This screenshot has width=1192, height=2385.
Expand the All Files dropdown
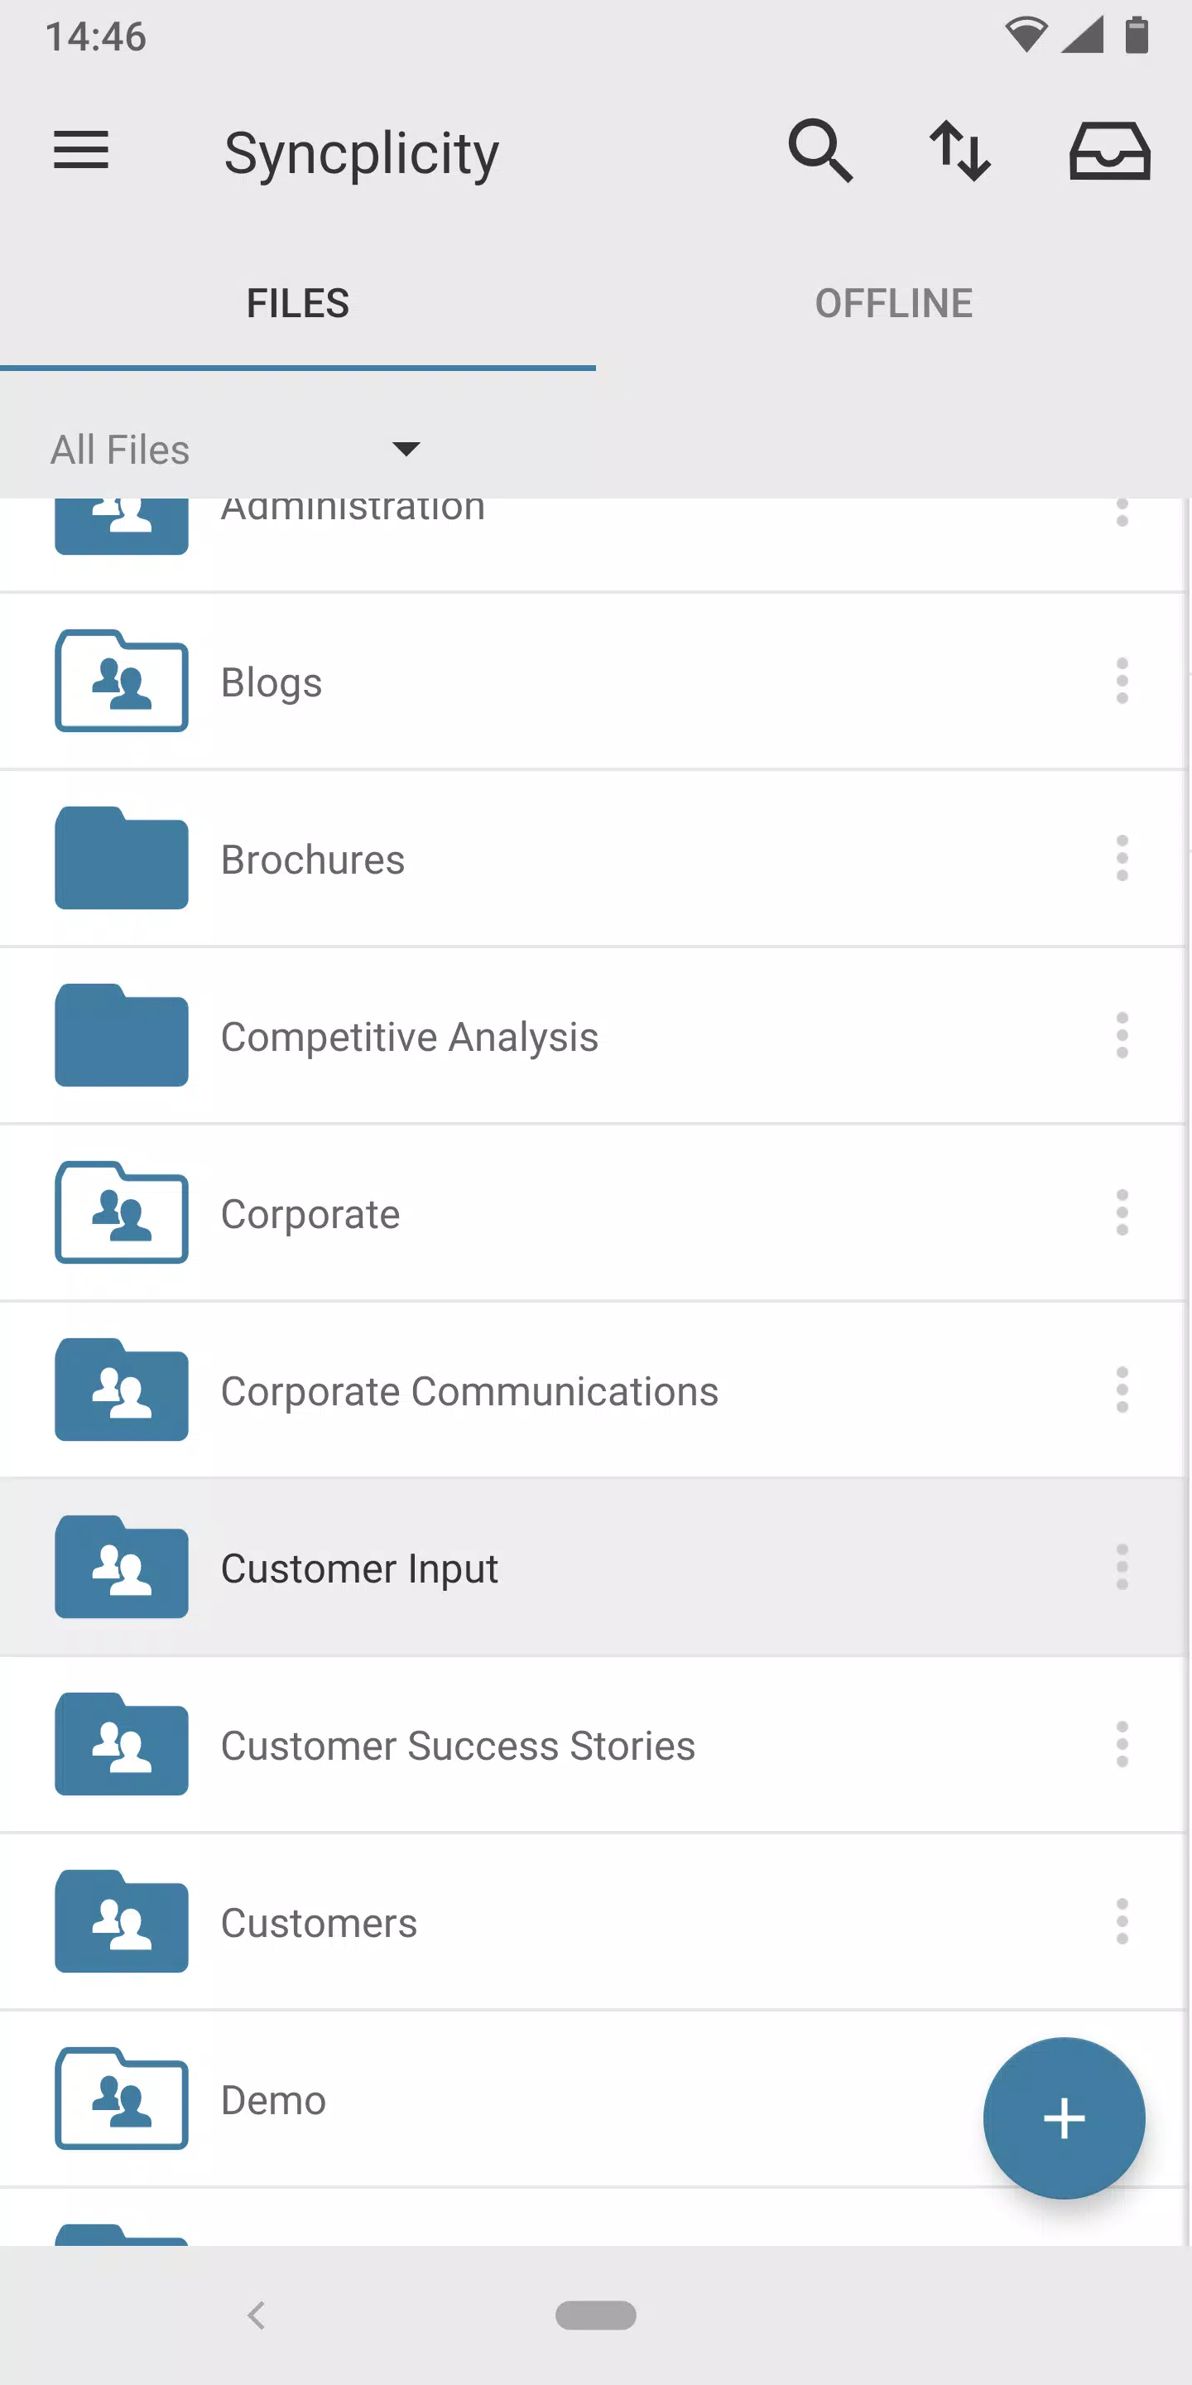click(236, 450)
